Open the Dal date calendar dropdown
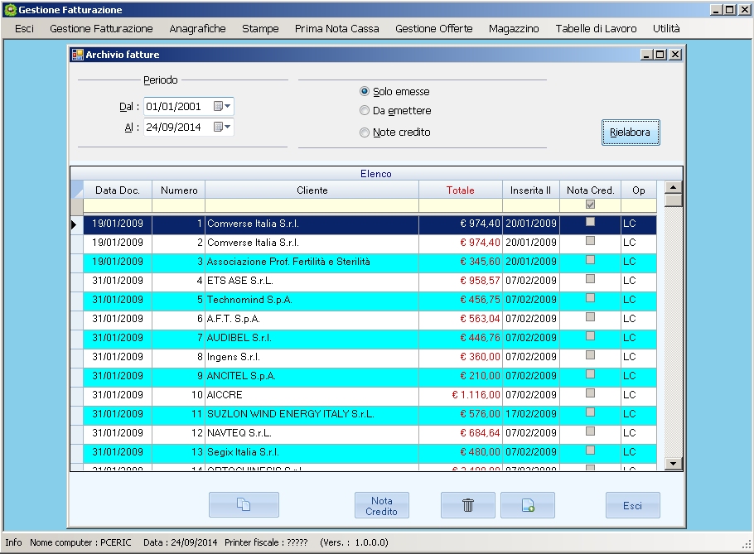This screenshot has width=754, height=554. tap(223, 106)
